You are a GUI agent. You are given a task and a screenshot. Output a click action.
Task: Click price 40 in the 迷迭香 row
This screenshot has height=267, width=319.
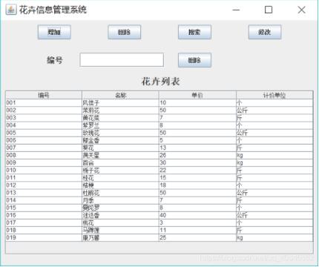coord(197,215)
